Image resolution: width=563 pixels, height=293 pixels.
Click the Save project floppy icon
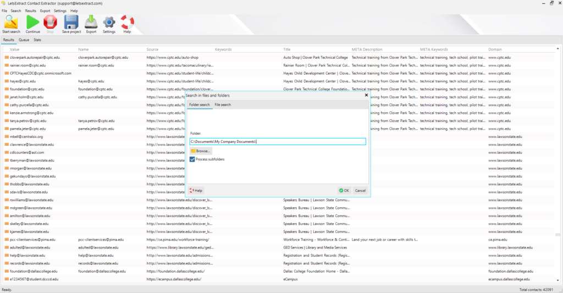tap(71, 23)
